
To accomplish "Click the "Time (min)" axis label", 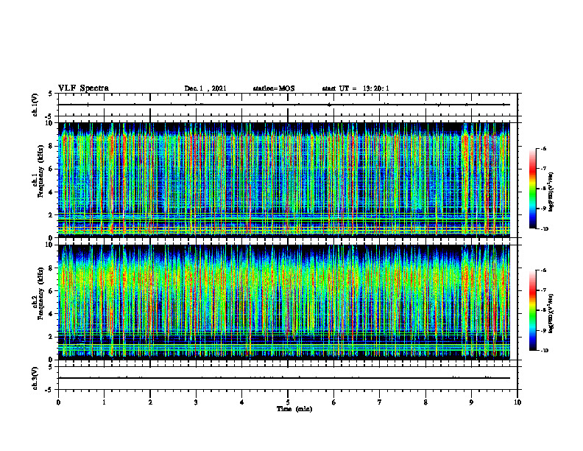I will pyautogui.click(x=294, y=409).
